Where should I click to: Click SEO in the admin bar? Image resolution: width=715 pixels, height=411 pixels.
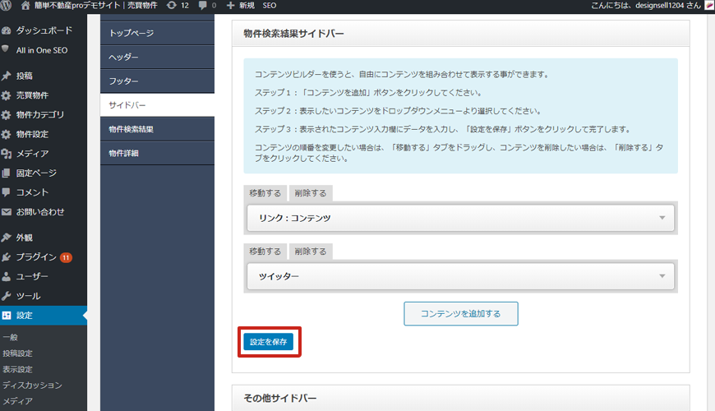(269, 6)
